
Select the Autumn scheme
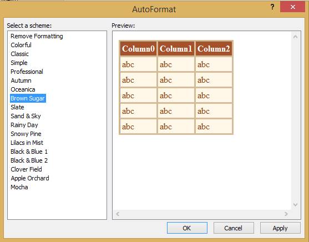pyautogui.click(x=21, y=80)
